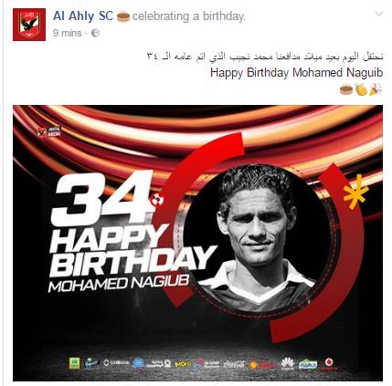The width and height of the screenshot is (392, 386).
Task: Click the public audience globe icon
Action: click(x=95, y=33)
